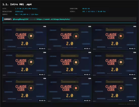This screenshot has height=107, width=139.
Task: Click the RESOLUTION: label
Action: point(7,12)
